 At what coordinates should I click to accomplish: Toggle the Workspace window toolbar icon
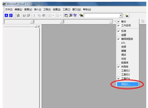pyautogui.click(x=66, y=15)
